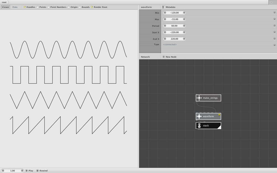Click the rendered flag corner on stack node
Screen dimensions: 277x173
coord(219,127)
